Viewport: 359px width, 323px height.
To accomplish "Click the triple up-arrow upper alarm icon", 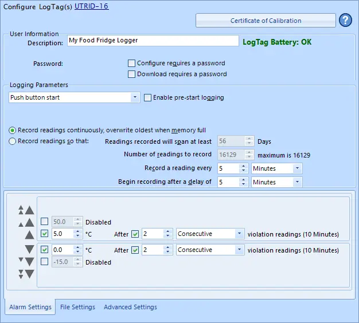I will (x=26, y=210).
